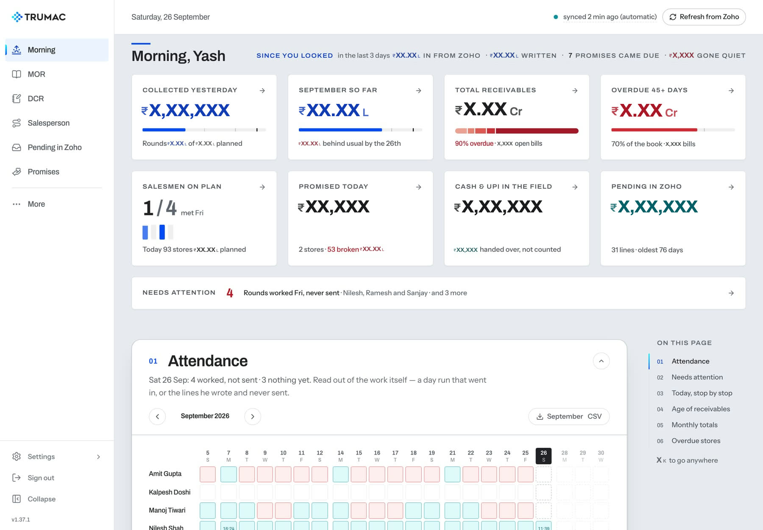
Task: Click '90% overdue' text
Action: (x=474, y=144)
